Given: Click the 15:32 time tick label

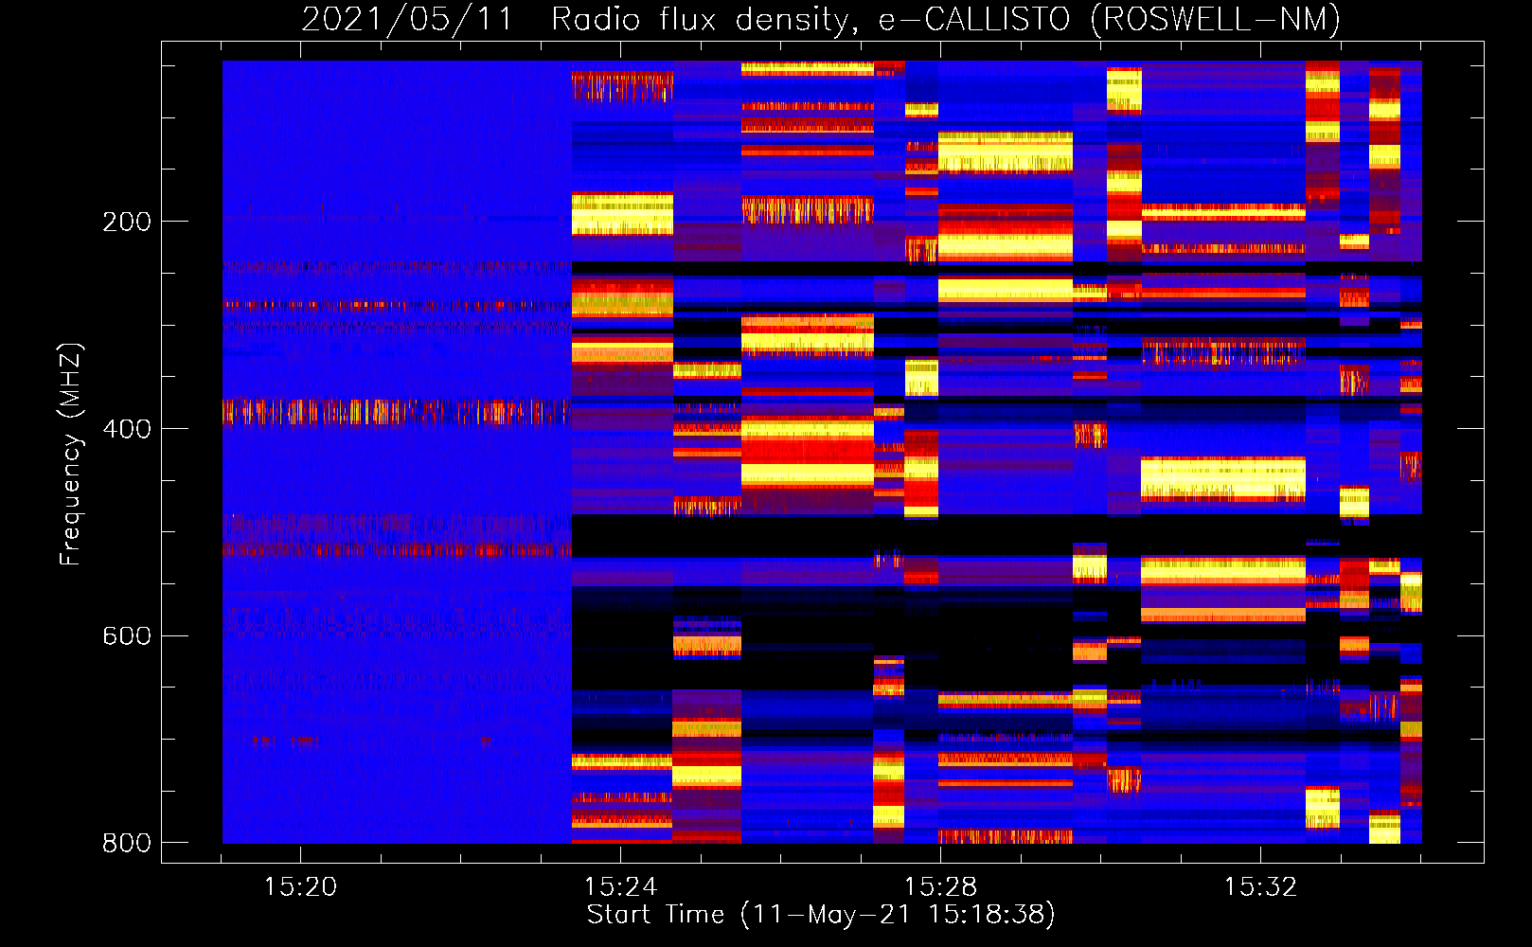Looking at the screenshot, I should (1260, 886).
